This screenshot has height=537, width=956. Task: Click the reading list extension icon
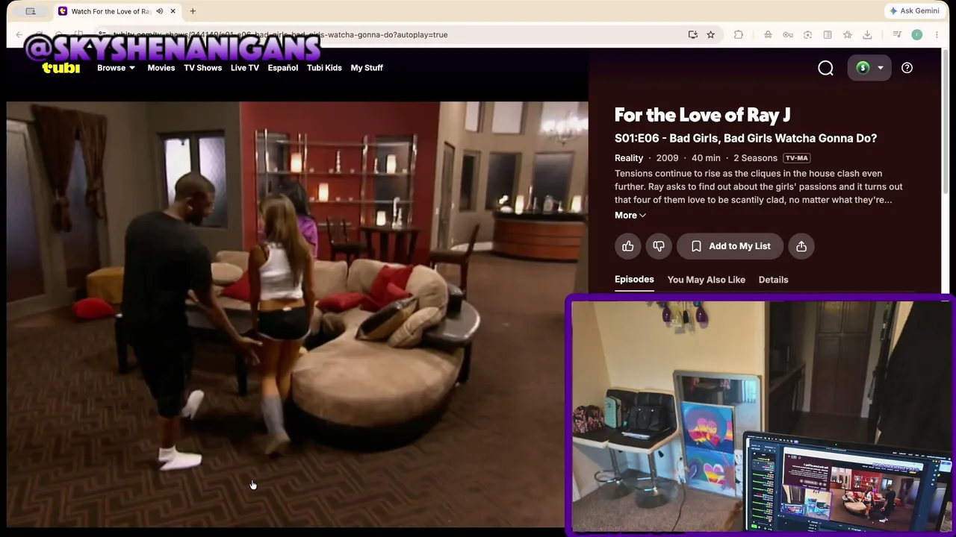coord(828,34)
